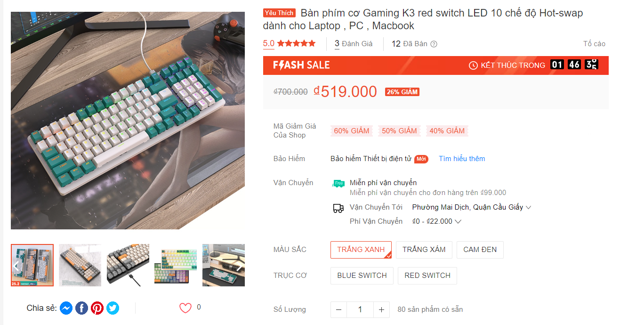Pin the product to Pinterest
This screenshot has height=325, width=620.
[x=97, y=308]
